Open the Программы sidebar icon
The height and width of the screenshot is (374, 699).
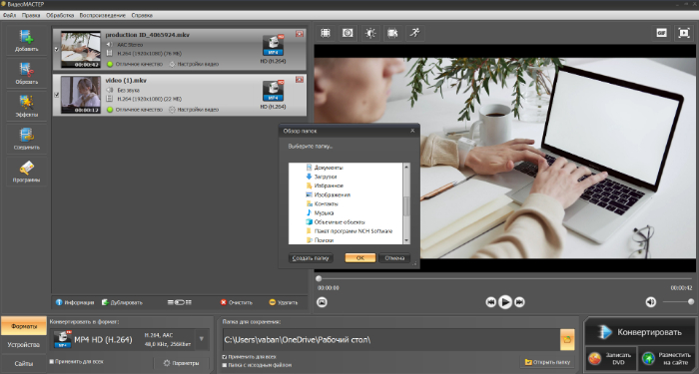click(26, 172)
